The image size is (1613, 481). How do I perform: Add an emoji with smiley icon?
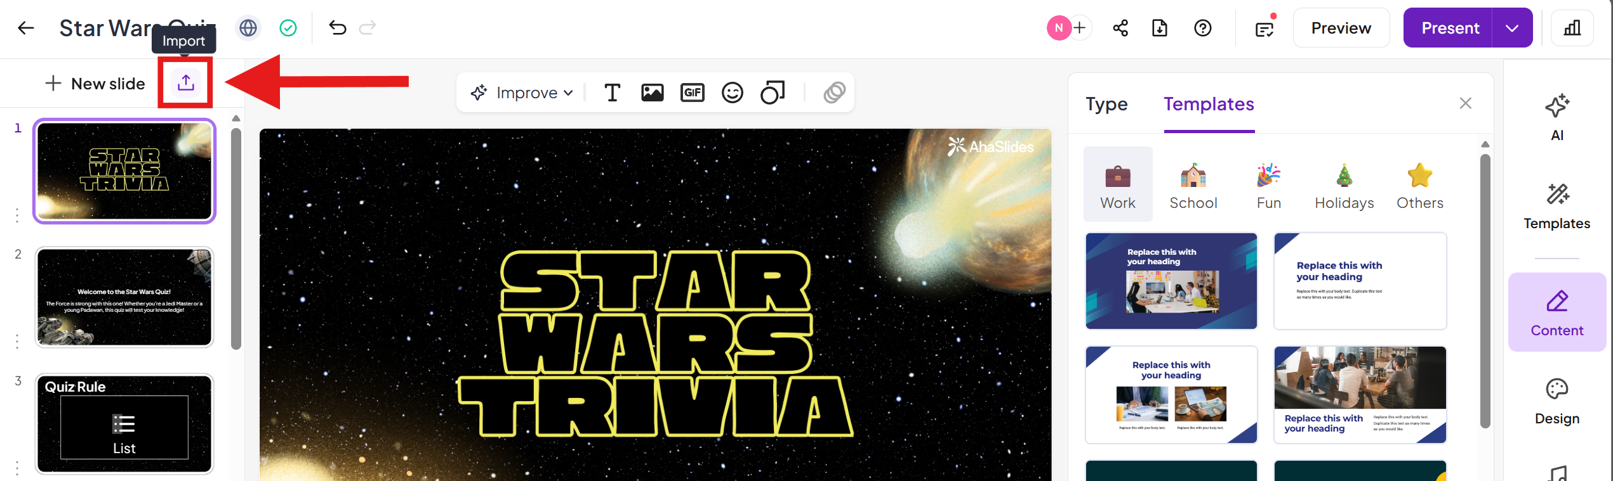[732, 93]
